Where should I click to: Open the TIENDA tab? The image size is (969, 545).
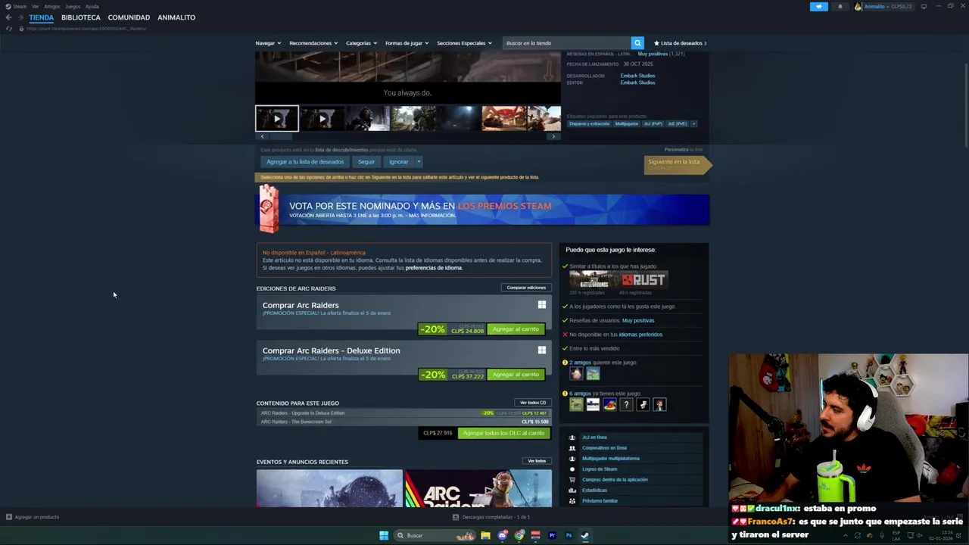click(42, 17)
